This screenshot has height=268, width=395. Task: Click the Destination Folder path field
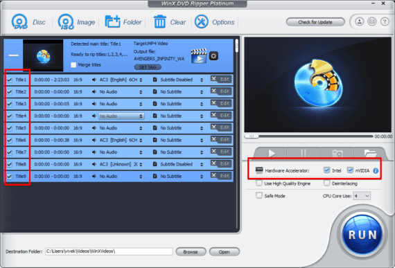tap(109, 251)
